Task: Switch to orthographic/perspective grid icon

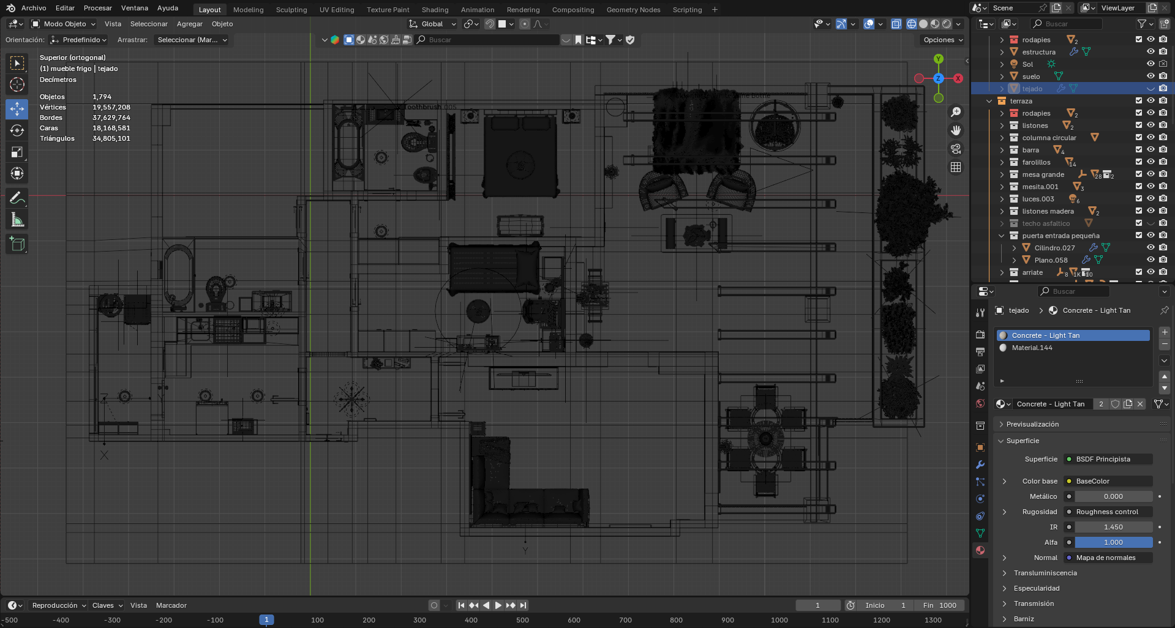Action: tap(955, 167)
